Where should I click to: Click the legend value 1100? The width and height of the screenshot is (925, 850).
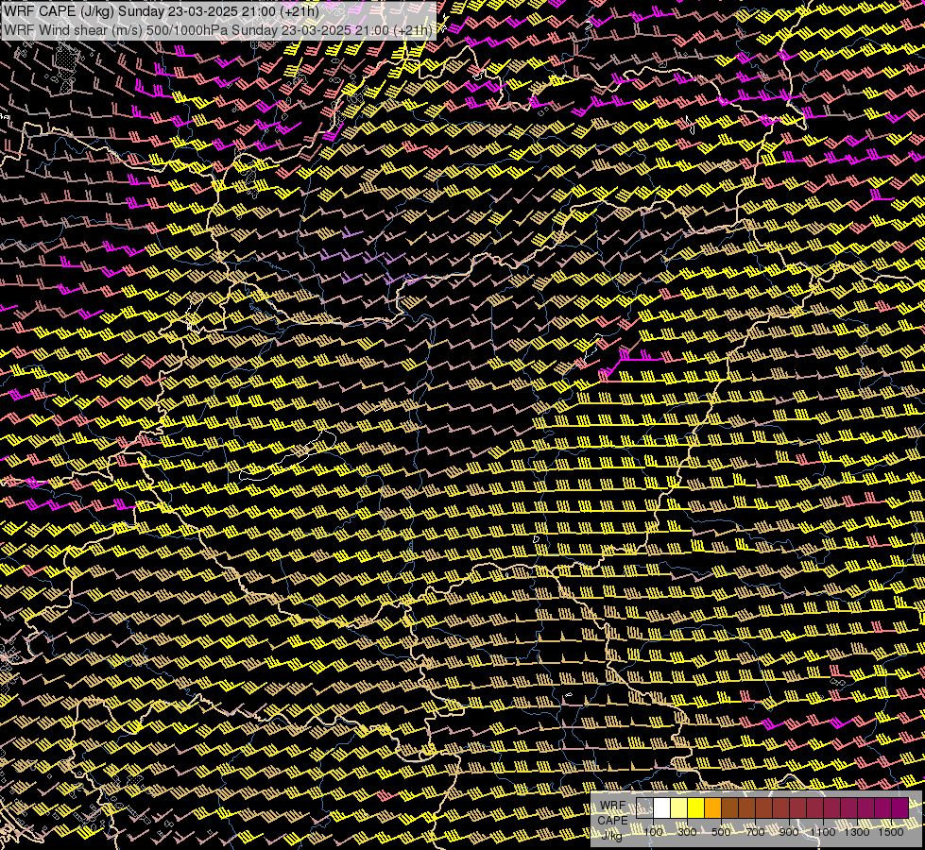(823, 832)
